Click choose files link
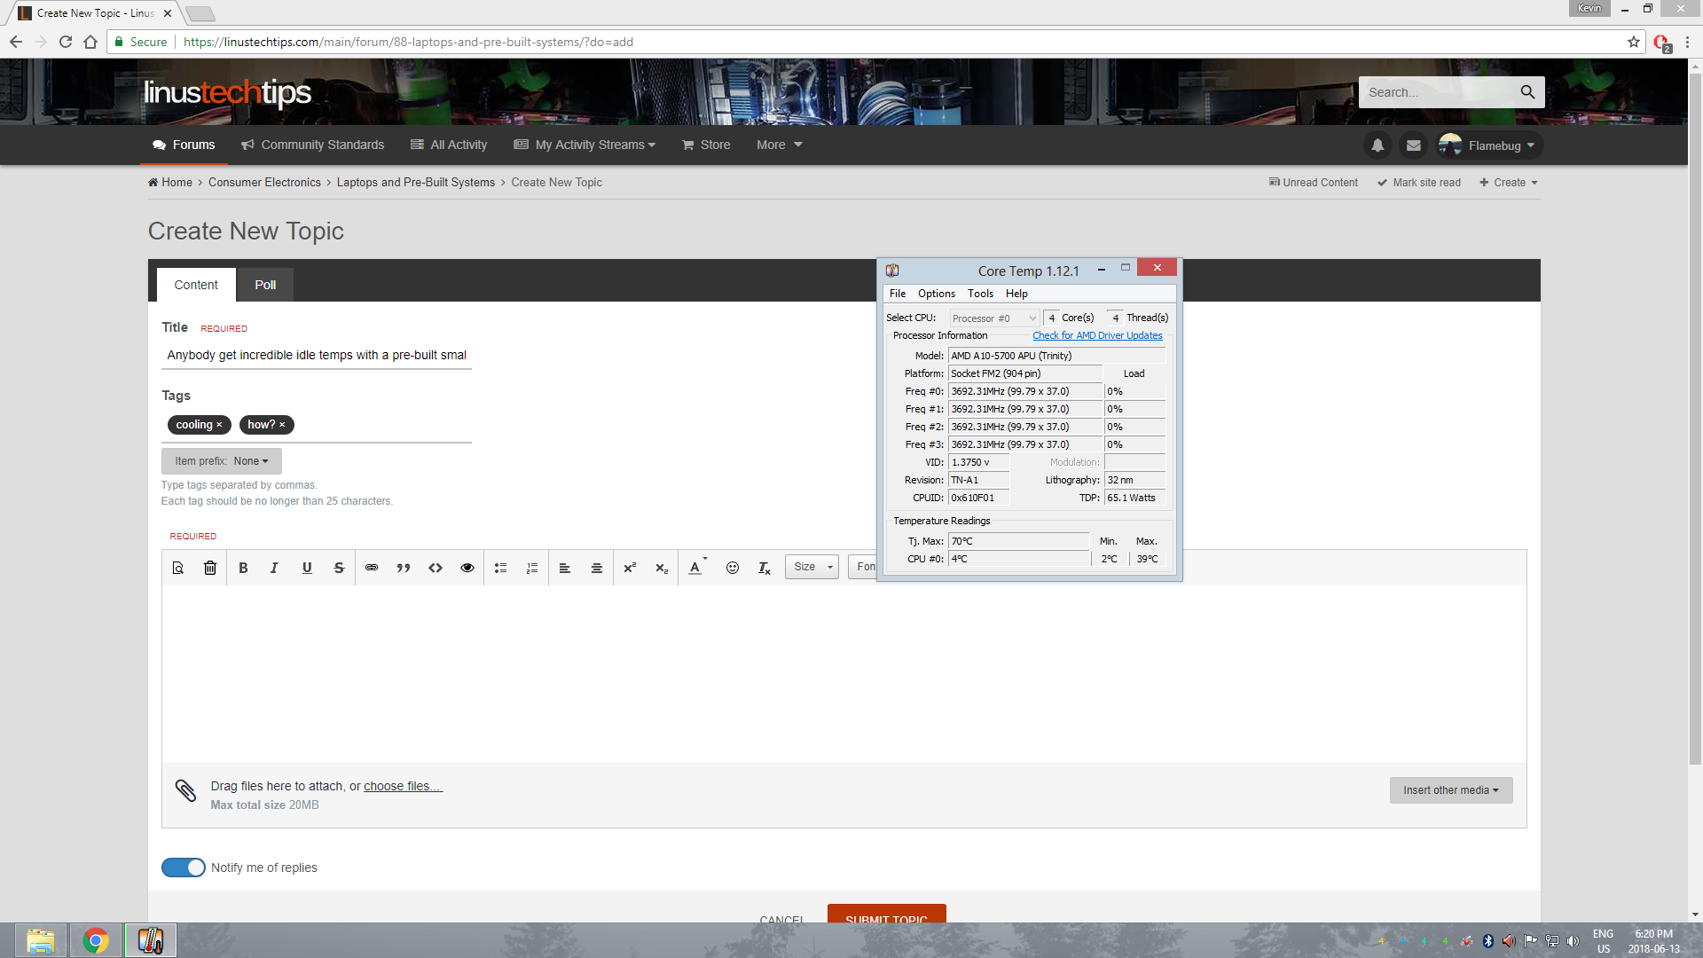 pyautogui.click(x=403, y=786)
